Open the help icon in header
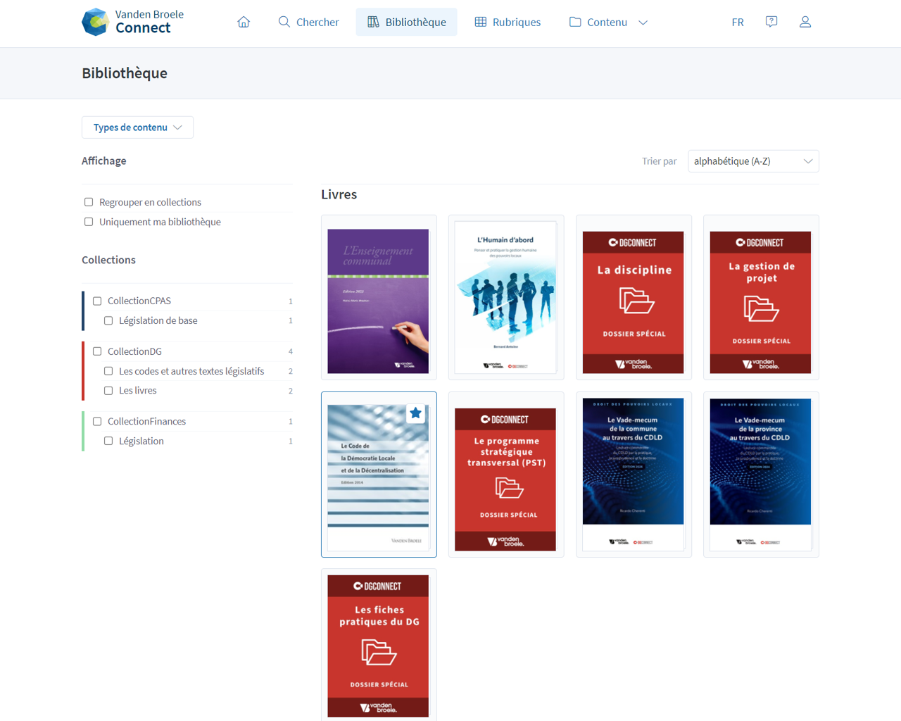This screenshot has width=901, height=721. point(771,22)
